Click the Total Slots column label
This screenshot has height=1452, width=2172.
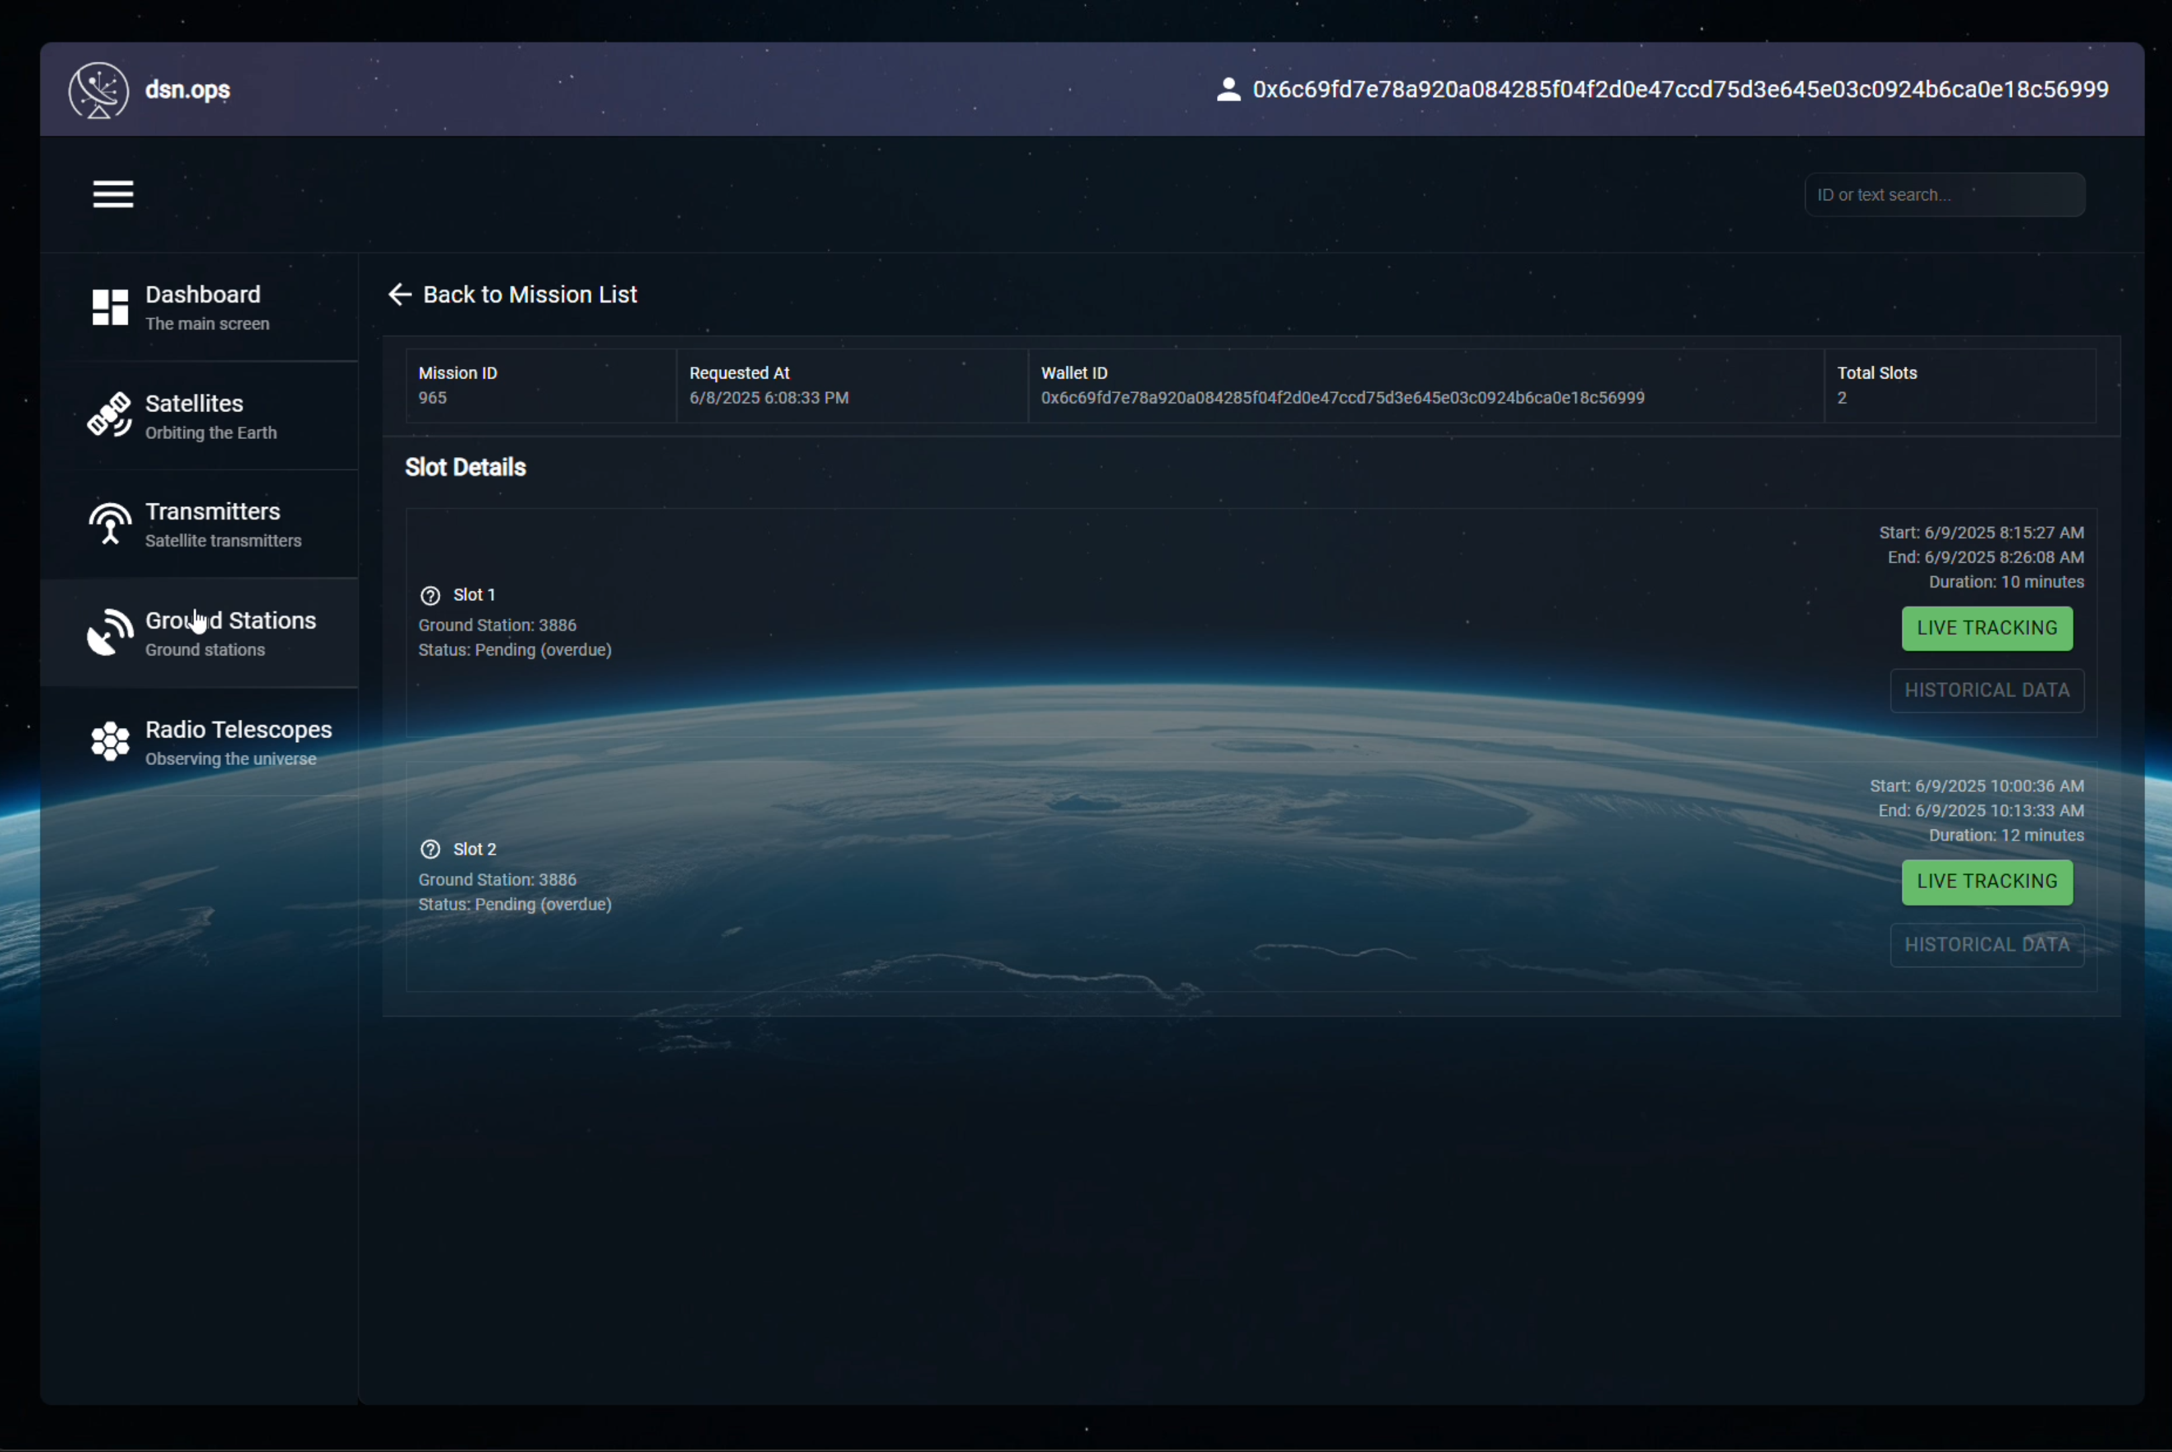(1877, 373)
